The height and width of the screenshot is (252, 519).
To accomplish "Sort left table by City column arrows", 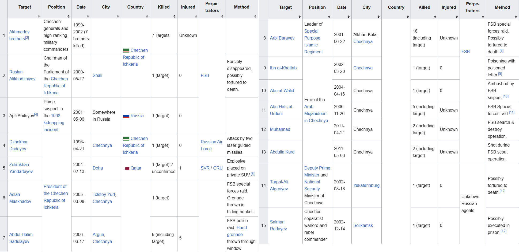I will pos(118,17).
